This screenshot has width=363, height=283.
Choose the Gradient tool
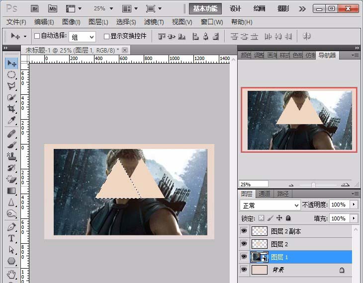pos(11,191)
